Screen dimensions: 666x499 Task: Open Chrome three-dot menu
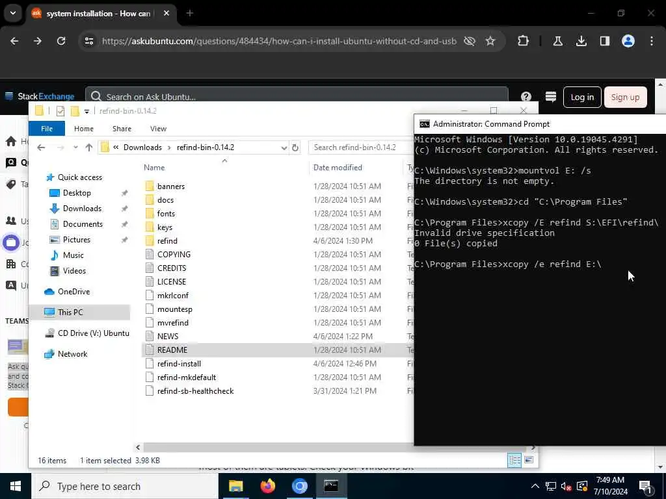[652, 41]
